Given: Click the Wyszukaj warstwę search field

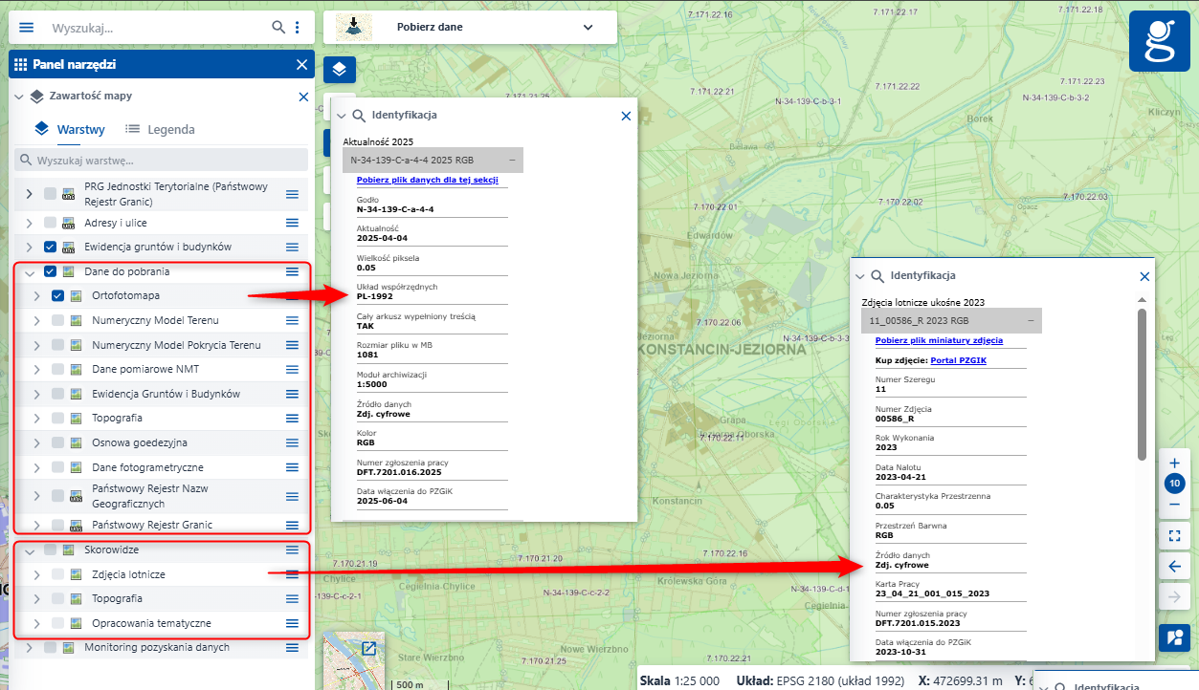Looking at the screenshot, I should tap(163, 160).
